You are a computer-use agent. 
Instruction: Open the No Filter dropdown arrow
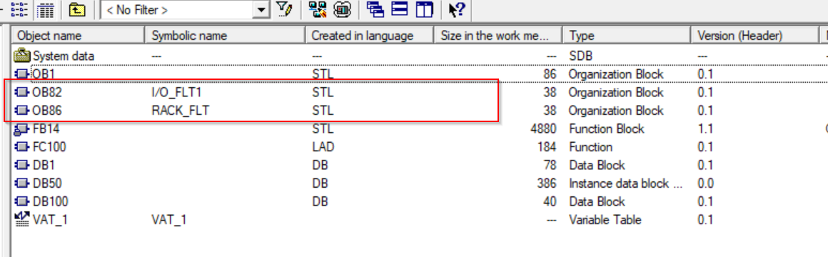(x=260, y=9)
